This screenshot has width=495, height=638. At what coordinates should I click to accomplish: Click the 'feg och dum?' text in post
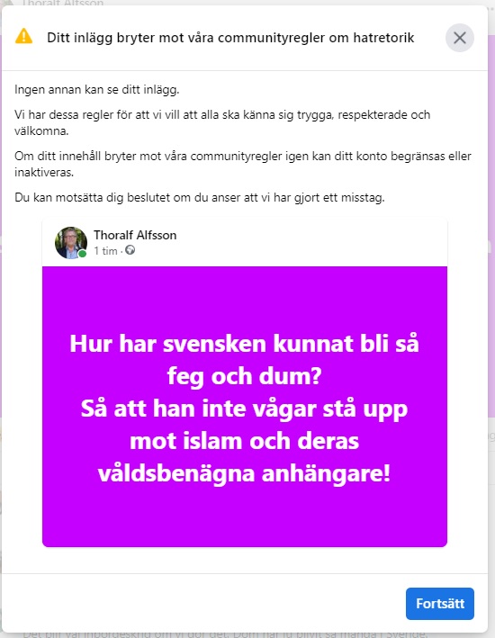(244, 376)
